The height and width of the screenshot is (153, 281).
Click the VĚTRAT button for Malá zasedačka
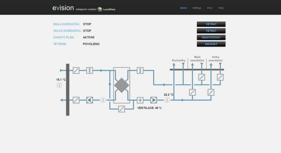(211, 24)
